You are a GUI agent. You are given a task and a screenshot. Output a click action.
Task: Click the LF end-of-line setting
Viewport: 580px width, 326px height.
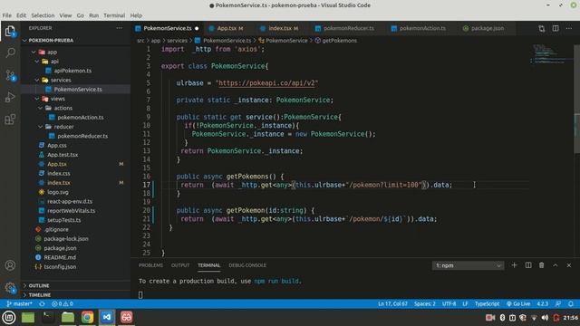[x=465, y=304]
